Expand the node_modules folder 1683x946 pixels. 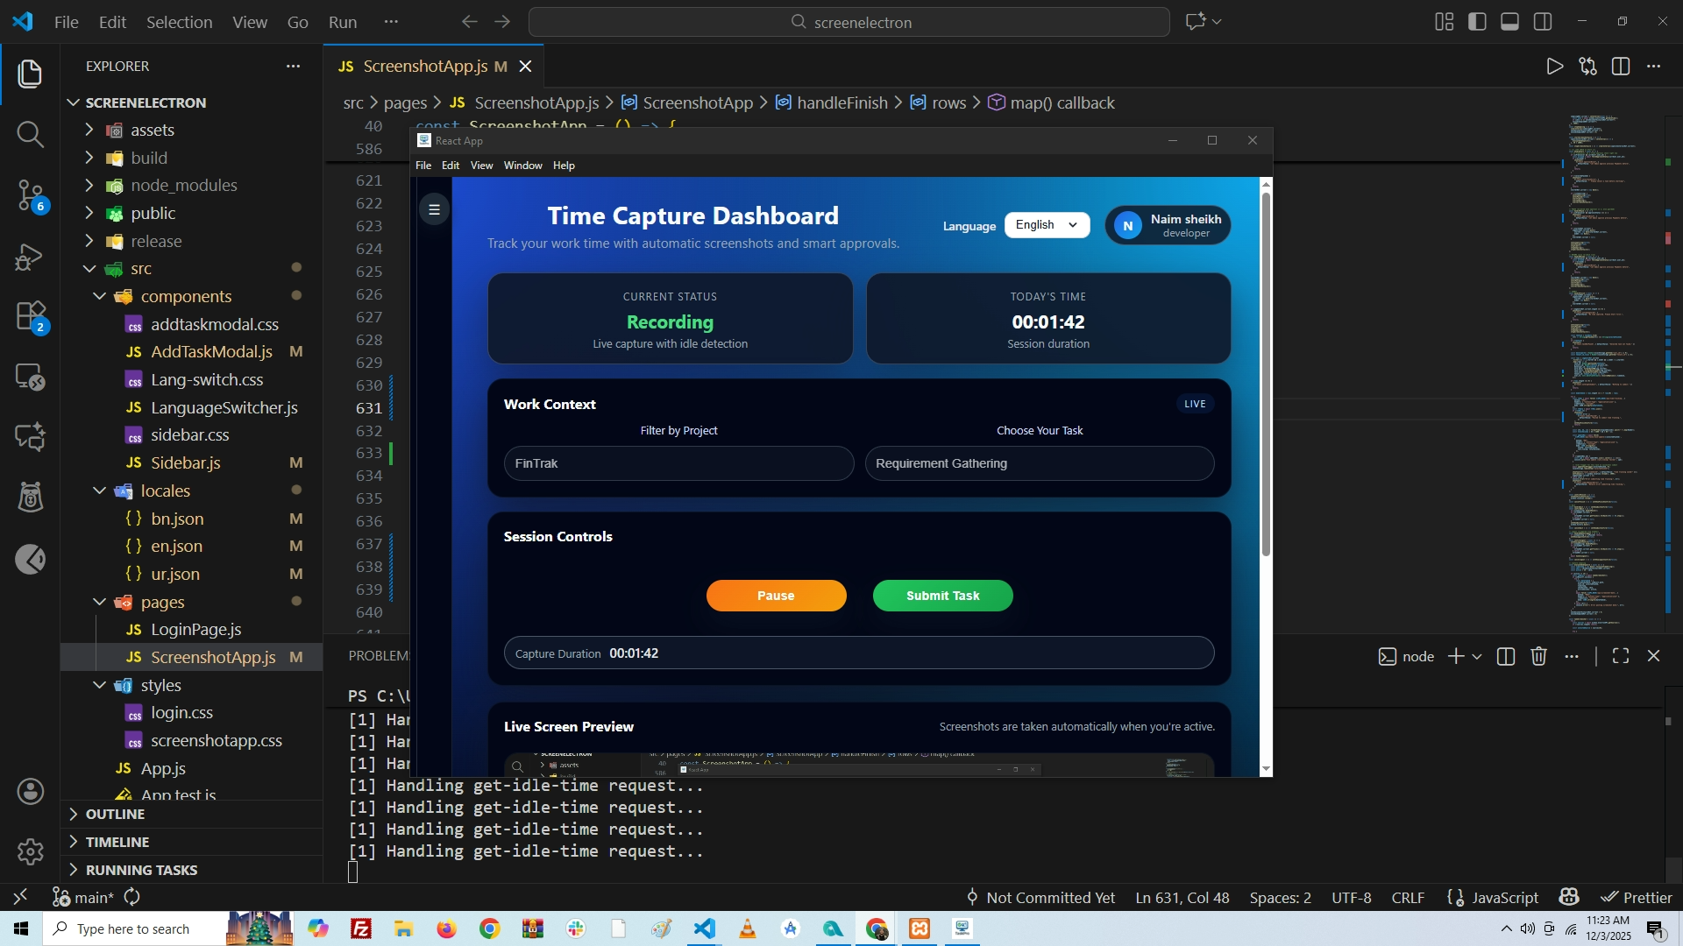point(183,186)
